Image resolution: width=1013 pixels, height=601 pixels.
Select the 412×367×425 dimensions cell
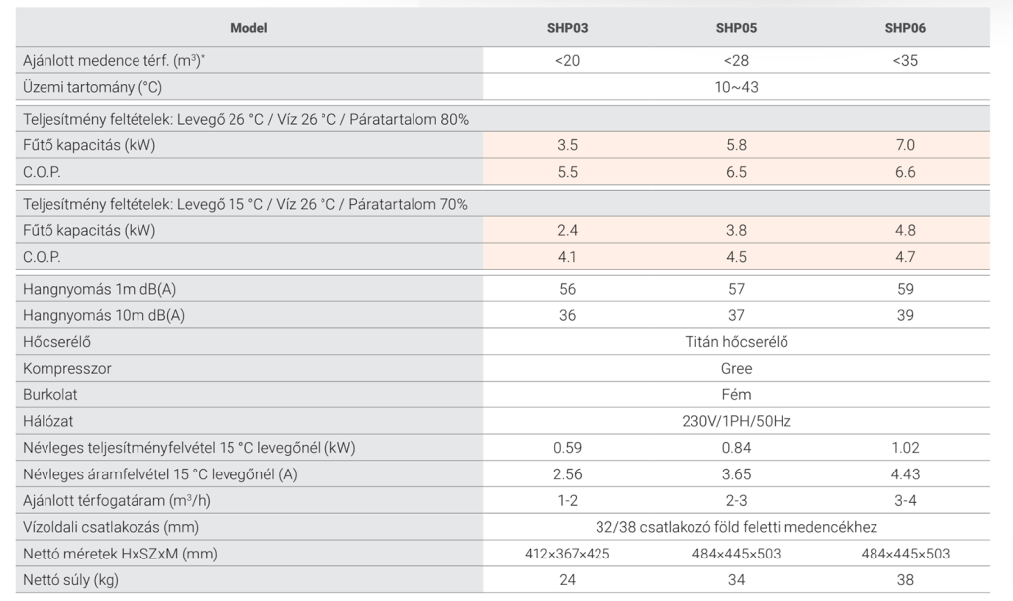tap(567, 554)
